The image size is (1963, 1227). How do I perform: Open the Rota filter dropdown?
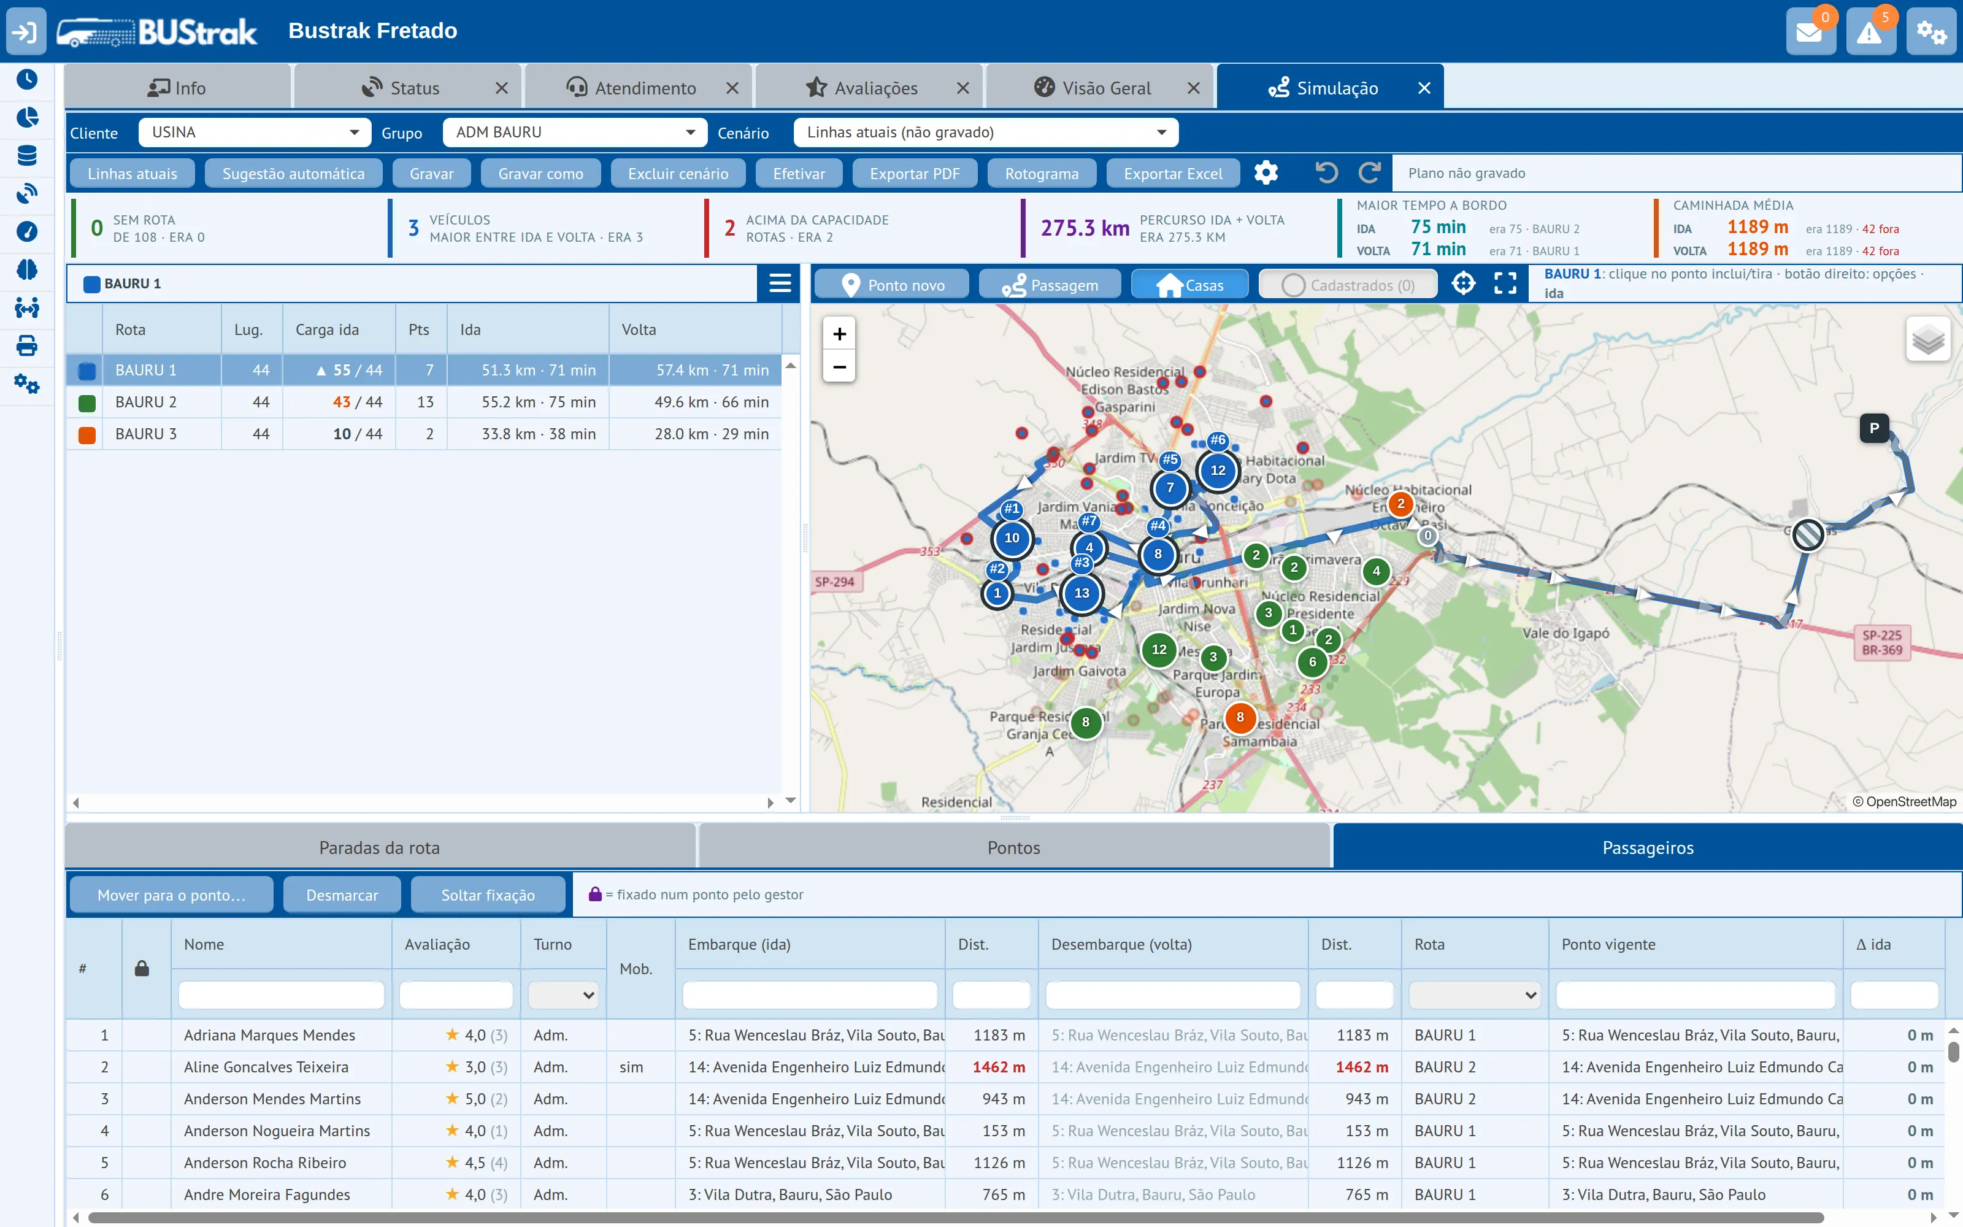1474,995
